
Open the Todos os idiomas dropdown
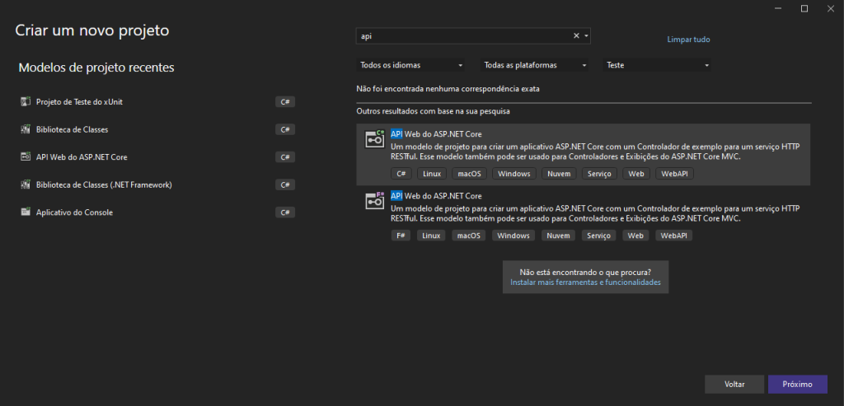pyautogui.click(x=410, y=65)
